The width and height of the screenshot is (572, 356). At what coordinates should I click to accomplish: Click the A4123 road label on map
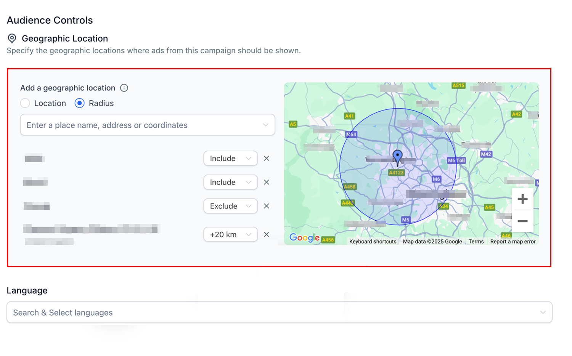[x=396, y=173]
